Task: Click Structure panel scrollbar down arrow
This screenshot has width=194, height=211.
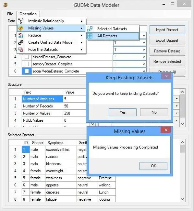Action: tap(183, 124)
